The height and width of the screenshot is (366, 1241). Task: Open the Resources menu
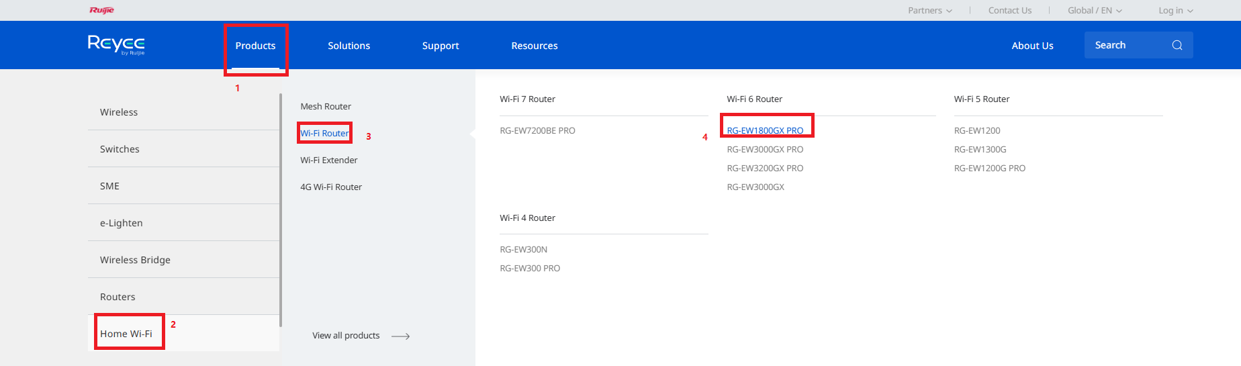tap(535, 46)
